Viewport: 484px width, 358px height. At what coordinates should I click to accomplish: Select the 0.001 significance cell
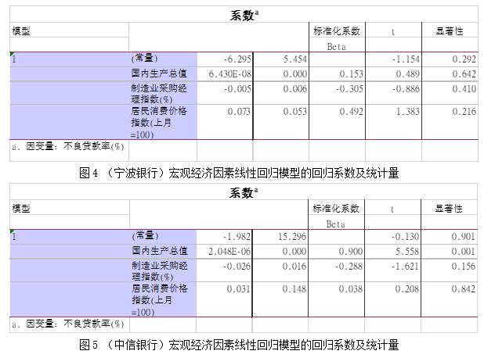click(x=449, y=252)
